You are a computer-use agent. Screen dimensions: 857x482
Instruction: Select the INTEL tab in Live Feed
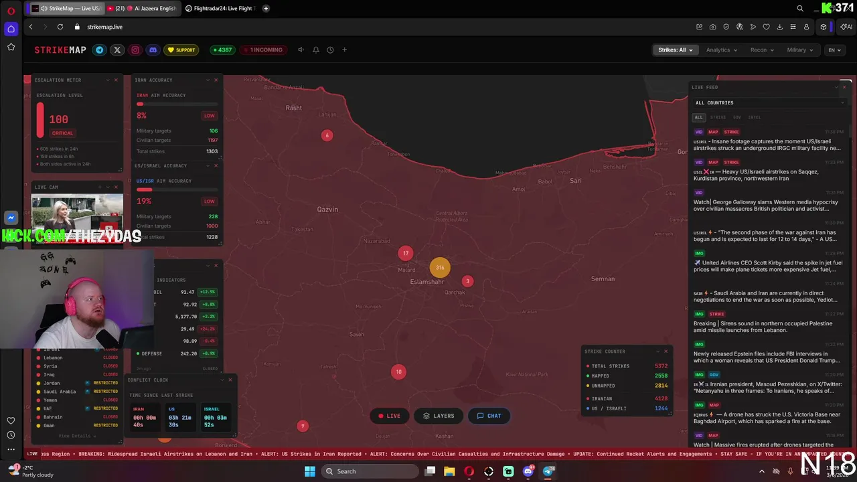pos(755,117)
